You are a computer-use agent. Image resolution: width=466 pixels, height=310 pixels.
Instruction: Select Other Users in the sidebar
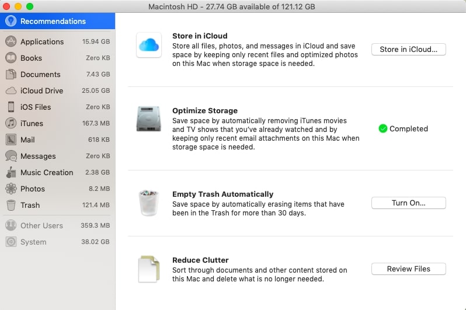tap(57, 225)
